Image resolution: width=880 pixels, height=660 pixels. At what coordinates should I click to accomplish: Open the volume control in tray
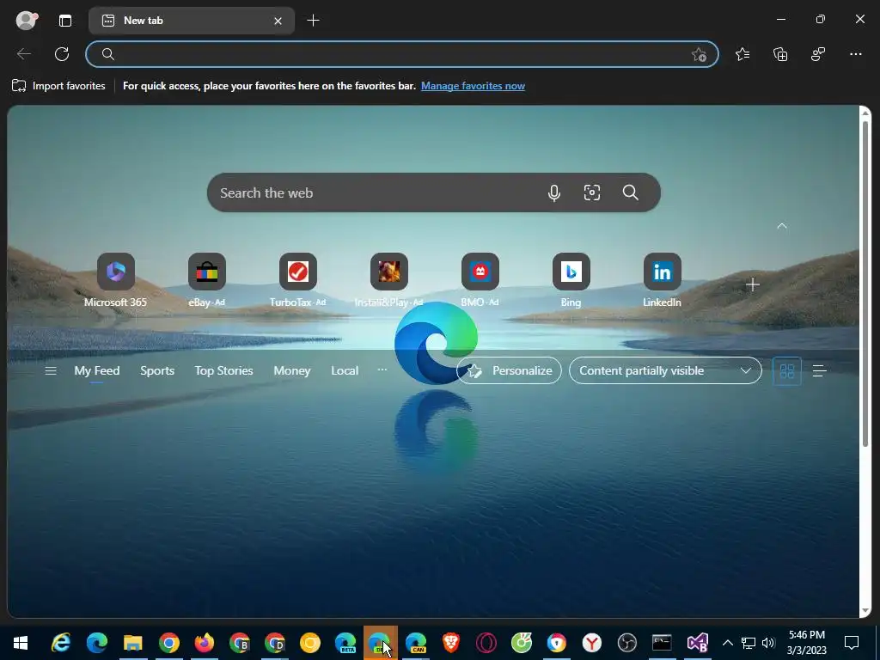coord(768,643)
